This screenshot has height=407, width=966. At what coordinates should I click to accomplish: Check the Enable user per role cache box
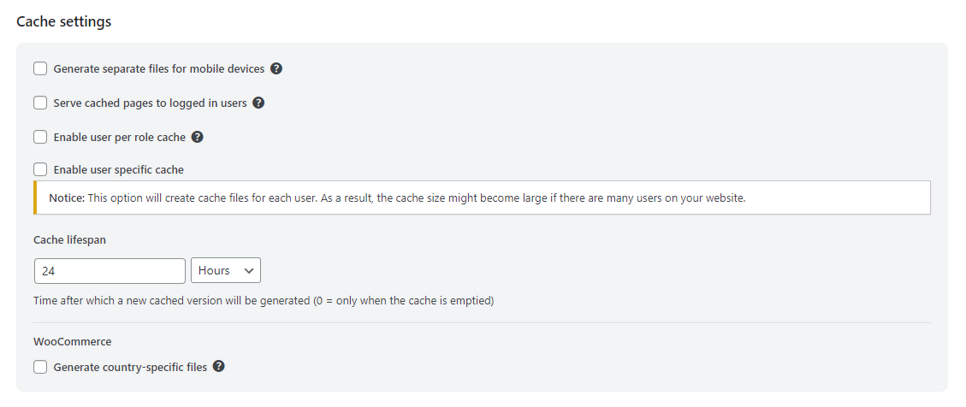point(40,137)
